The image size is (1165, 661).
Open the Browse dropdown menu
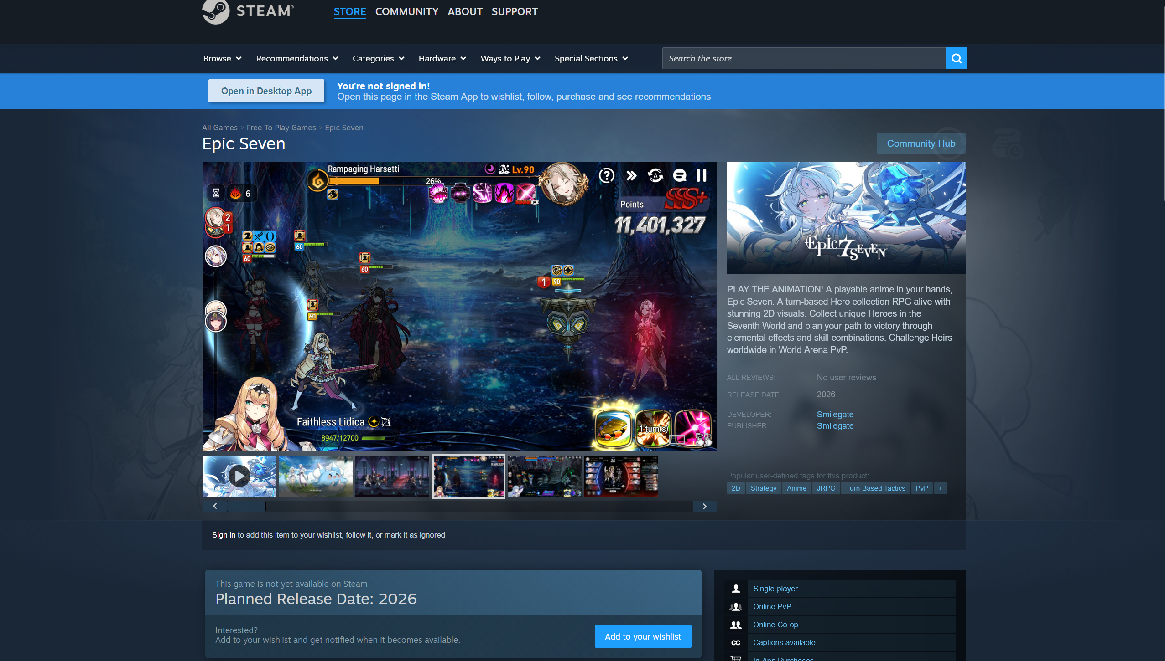coord(223,58)
